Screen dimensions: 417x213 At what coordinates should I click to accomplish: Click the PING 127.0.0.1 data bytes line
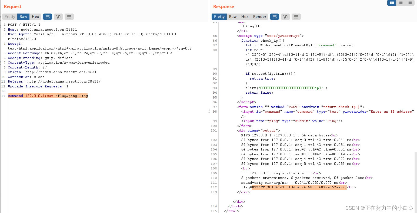[290, 135]
